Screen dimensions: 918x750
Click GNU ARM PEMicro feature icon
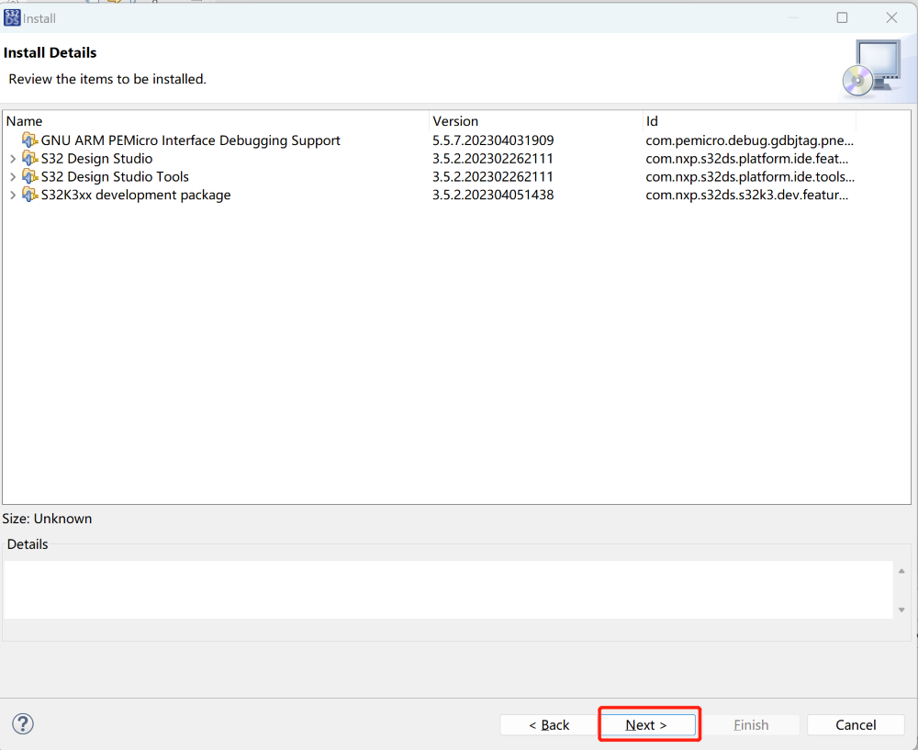(x=30, y=140)
